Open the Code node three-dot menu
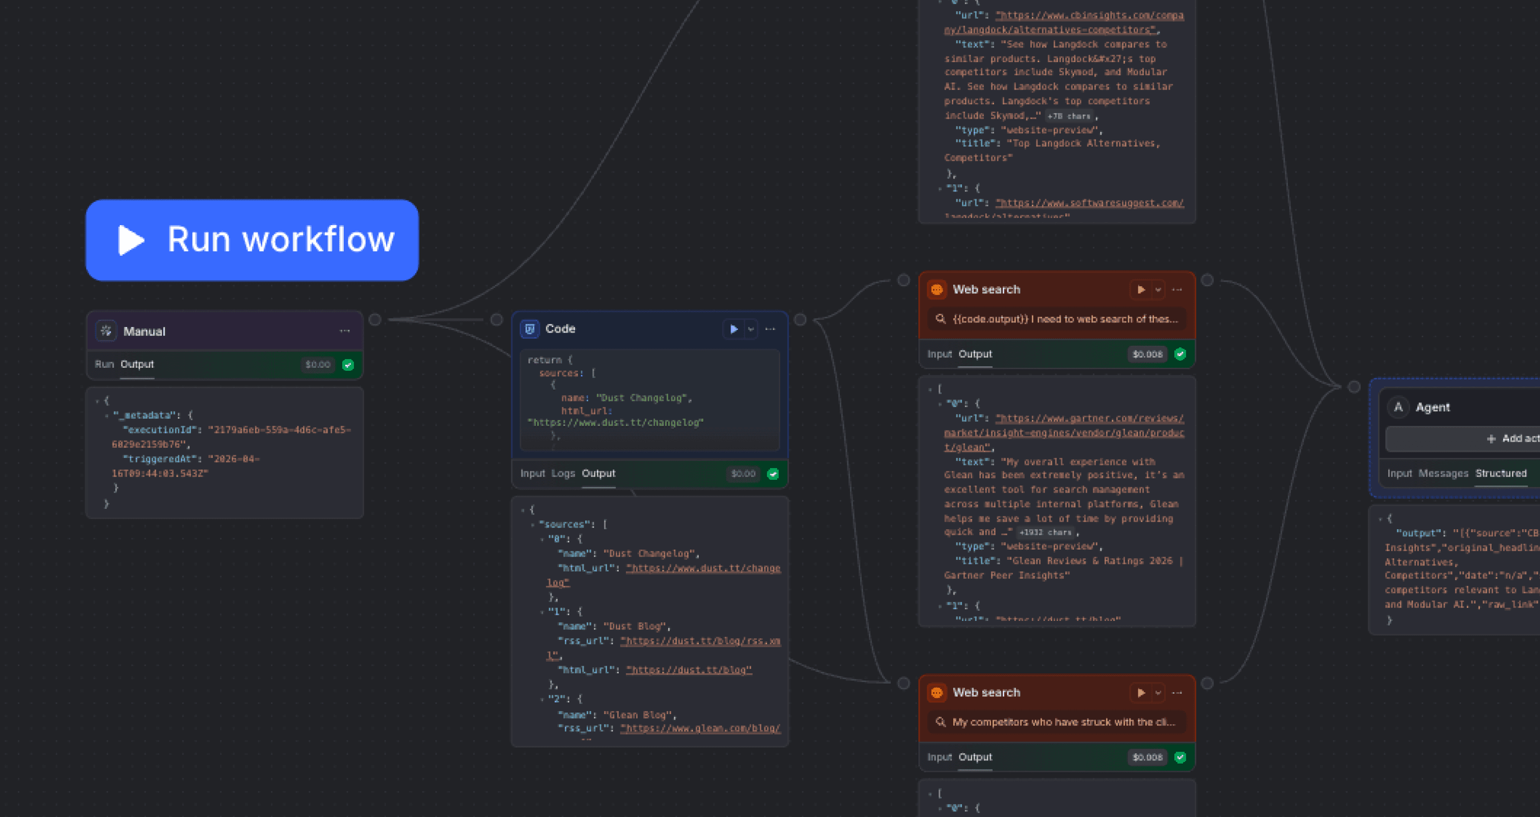 pos(770,329)
